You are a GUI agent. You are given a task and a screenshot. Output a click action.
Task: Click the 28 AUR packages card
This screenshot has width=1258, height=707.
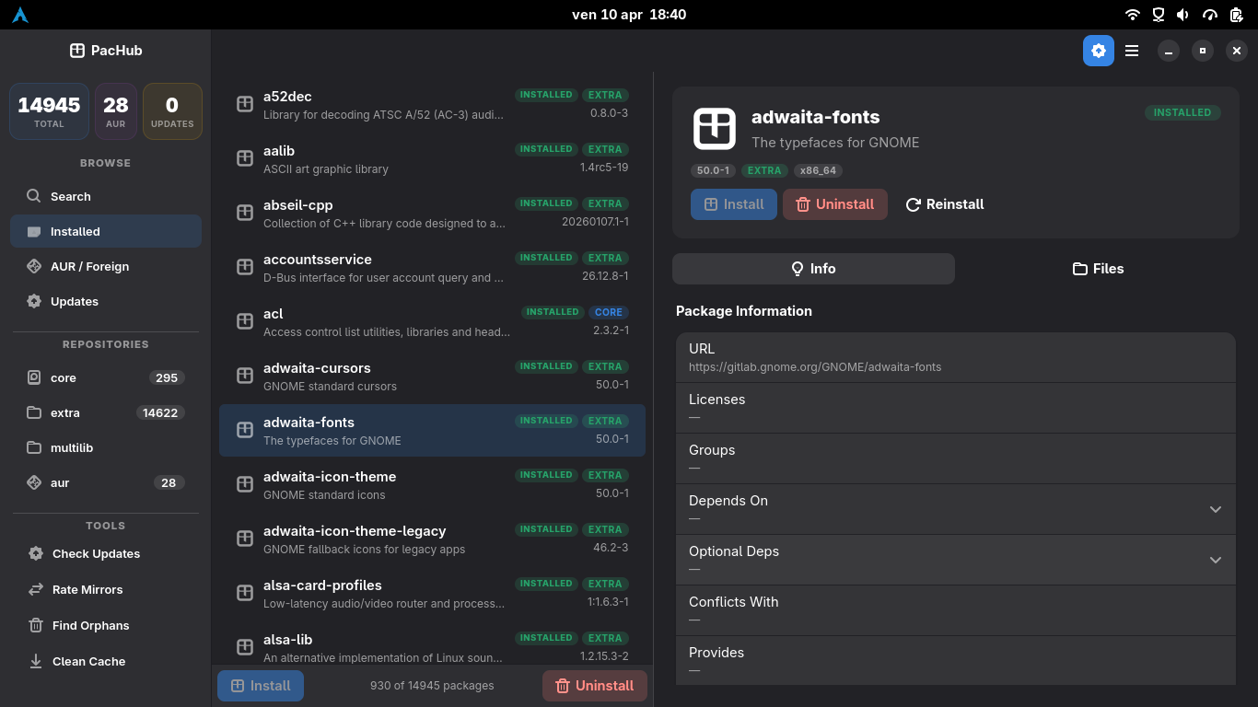coord(116,111)
